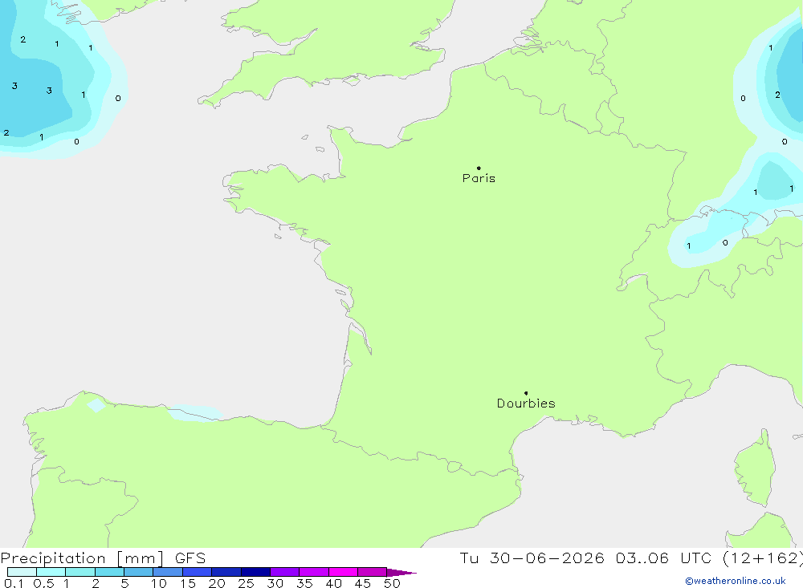Open the weatheronline.co.uk copyright link
The width and height of the screenshot is (803, 588).
(736, 581)
